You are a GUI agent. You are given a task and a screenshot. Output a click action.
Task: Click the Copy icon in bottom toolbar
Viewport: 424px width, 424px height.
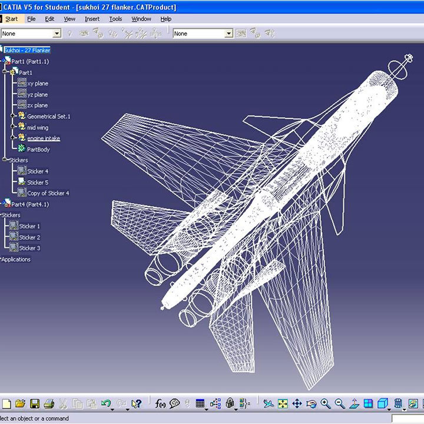[78, 404]
